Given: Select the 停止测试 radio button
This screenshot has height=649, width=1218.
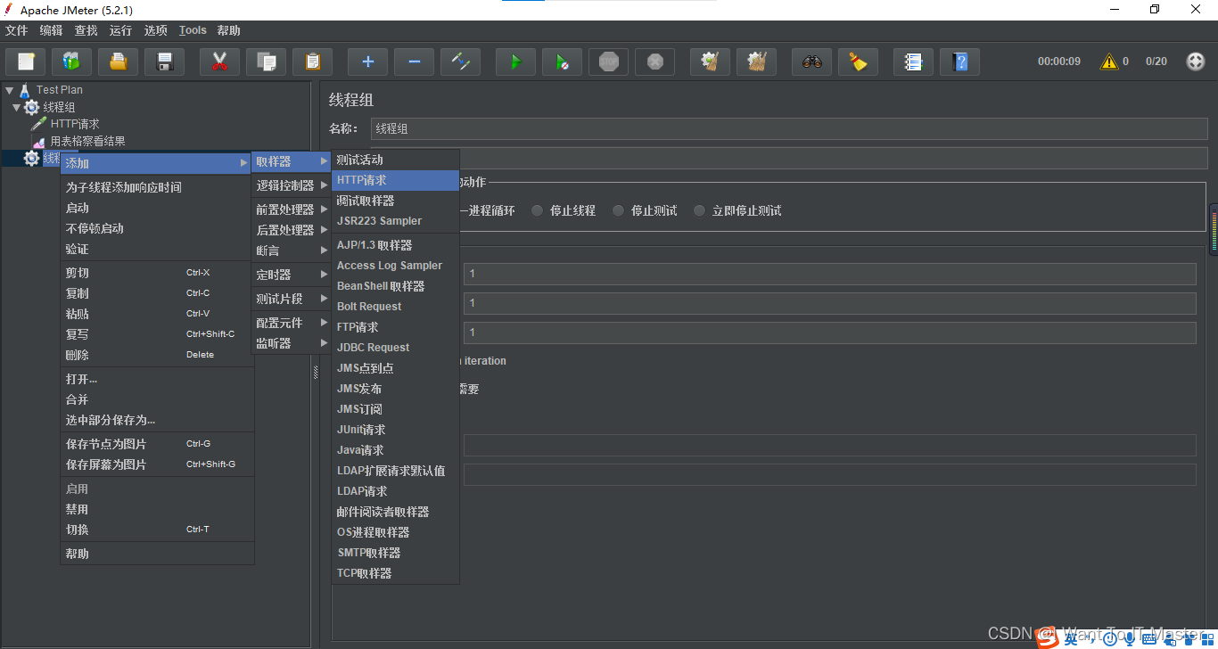Looking at the screenshot, I should pos(617,210).
